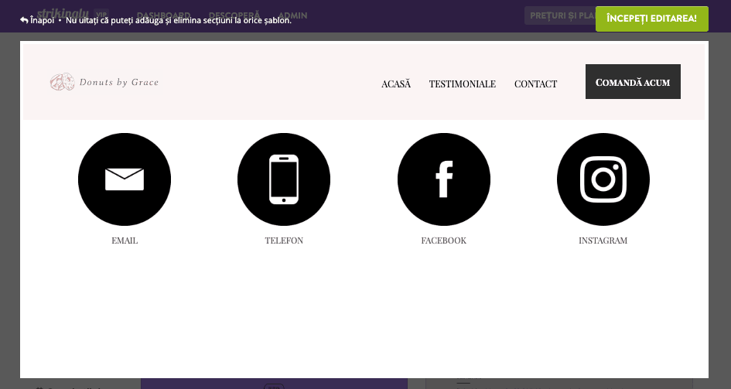Click the COMANDĂ ACUM button

pyautogui.click(x=633, y=82)
